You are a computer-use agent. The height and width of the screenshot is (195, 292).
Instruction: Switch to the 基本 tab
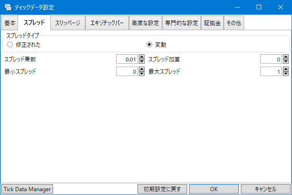(x=9, y=23)
